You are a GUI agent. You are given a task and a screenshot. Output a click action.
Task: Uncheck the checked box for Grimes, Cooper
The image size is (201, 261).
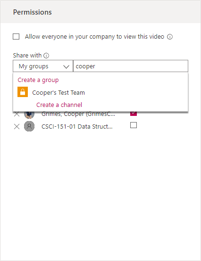click(x=134, y=114)
